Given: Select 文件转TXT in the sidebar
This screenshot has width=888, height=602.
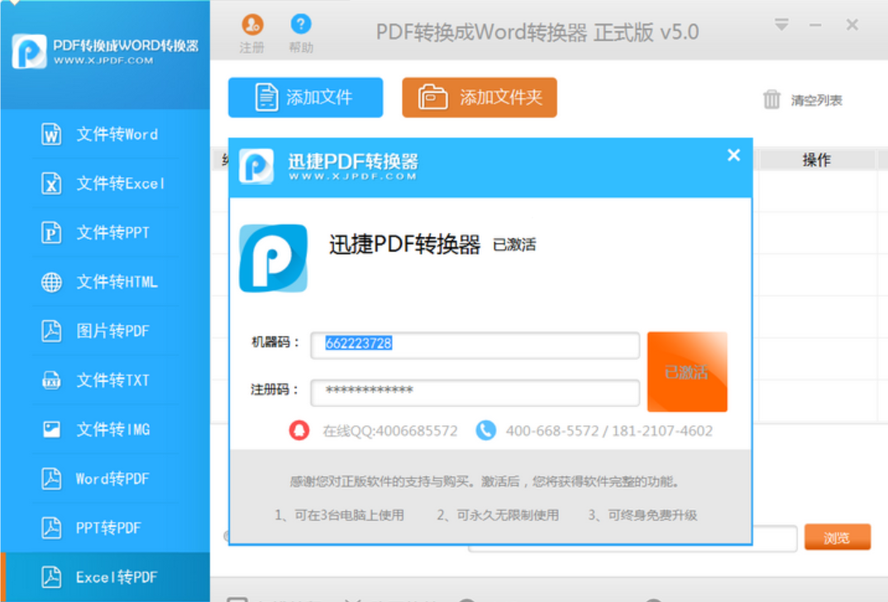Looking at the screenshot, I should pyautogui.click(x=105, y=380).
